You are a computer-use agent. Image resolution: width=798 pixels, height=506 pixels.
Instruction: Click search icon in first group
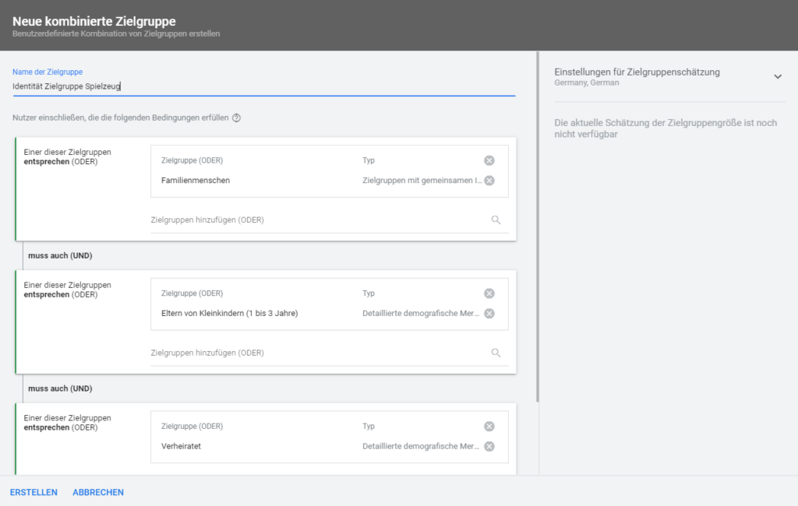tap(496, 220)
